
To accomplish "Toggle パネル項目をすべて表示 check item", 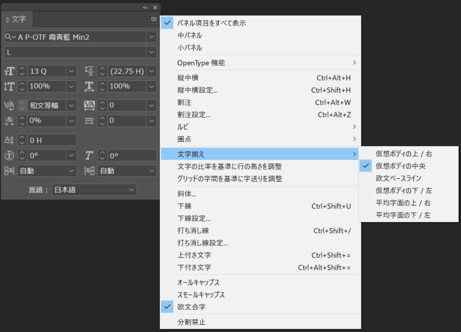I will click(211, 23).
